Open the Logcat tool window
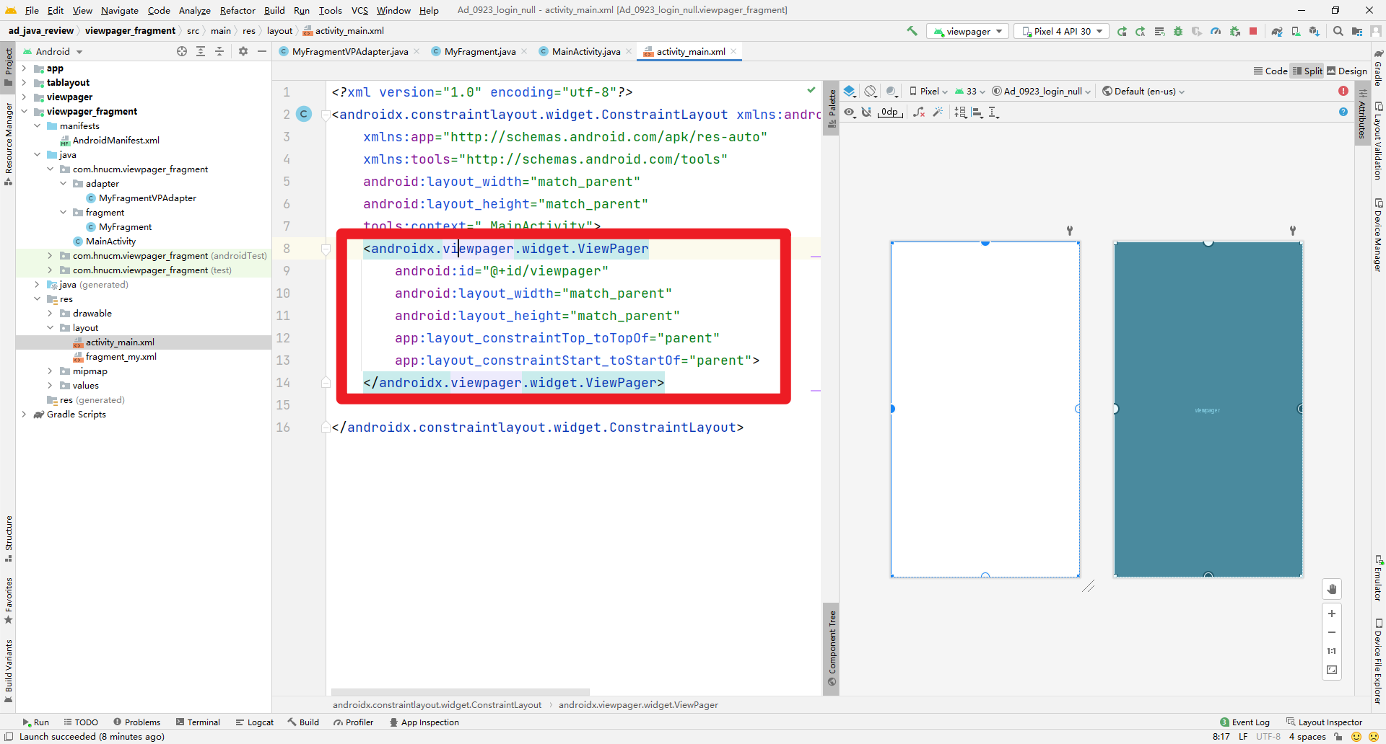The width and height of the screenshot is (1386, 744). [x=254, y=722]
